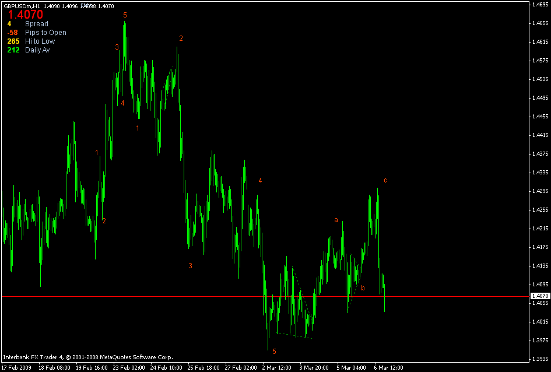The image size is (551, 372).
Task: Click the Spread indicator label
Action: [37, 24]
